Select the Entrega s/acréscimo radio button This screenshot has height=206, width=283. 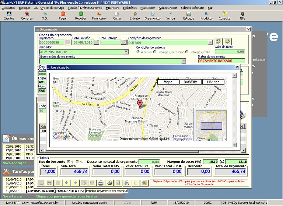155,52
